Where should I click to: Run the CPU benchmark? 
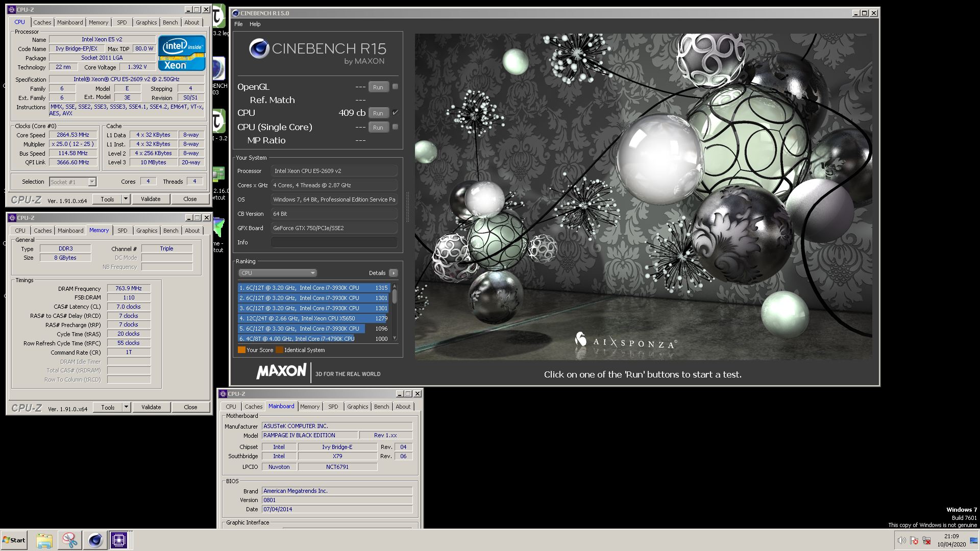pos(378,113)
